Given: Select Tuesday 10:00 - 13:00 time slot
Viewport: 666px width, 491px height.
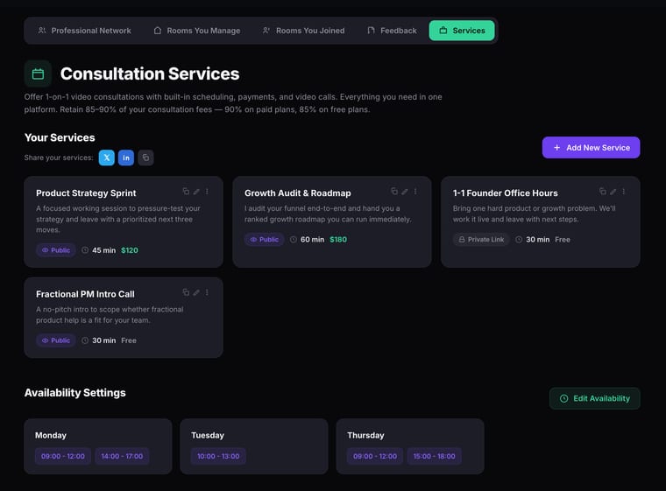Looking at the screenshot, I should [218, 456].
